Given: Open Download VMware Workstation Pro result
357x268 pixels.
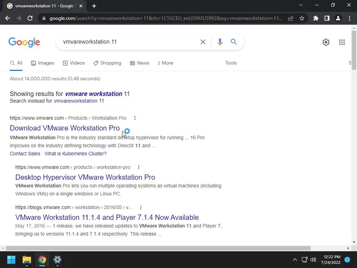Looking at the screenshot, I should click(x=64, y=128).
